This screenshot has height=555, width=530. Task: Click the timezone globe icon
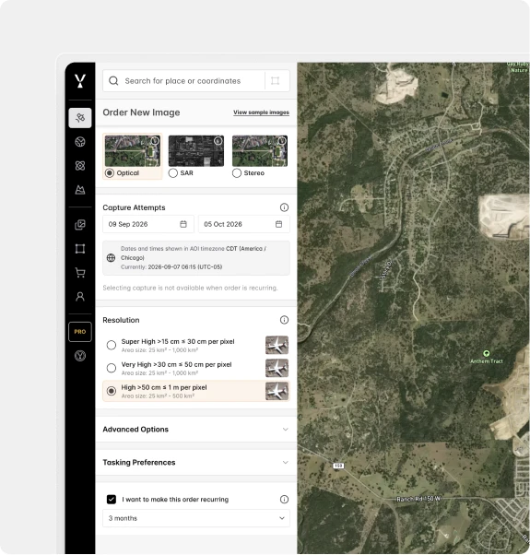(112, 258)
